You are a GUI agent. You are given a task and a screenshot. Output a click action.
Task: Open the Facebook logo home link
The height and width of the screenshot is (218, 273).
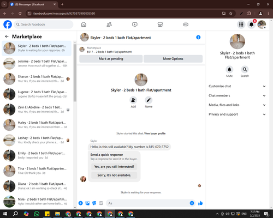pyautogui.click(x=8, y=25)
